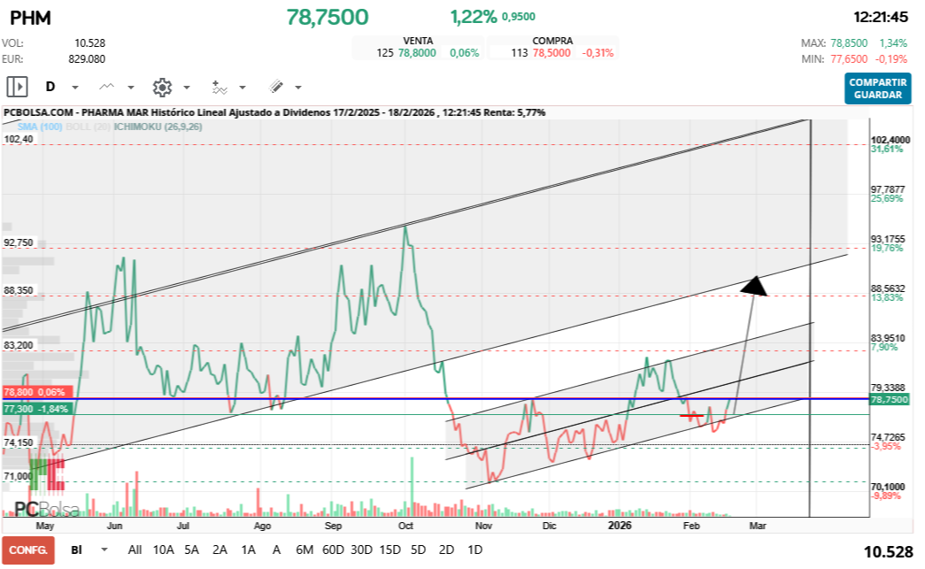The image size is (925, 569).
Task: Click the MAX value 78,8500
Action: pos(849,43)
